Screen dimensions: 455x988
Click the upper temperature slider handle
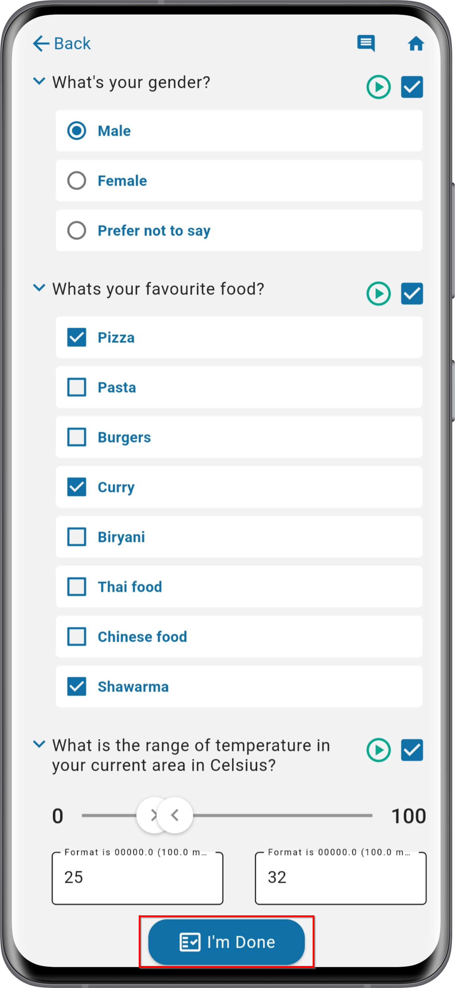coord(175,815)
